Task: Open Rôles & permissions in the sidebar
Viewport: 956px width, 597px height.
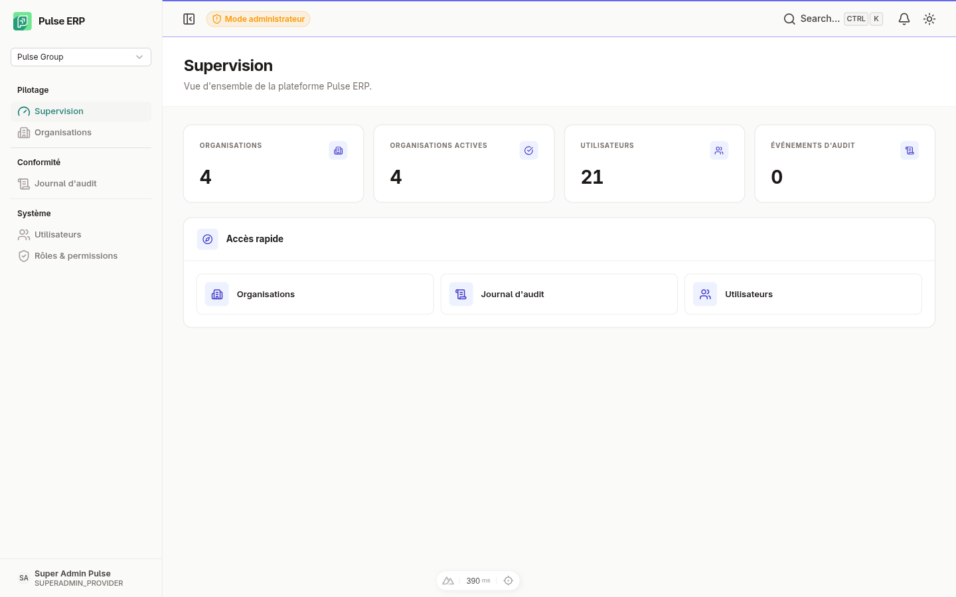Action: click(81, 256)
